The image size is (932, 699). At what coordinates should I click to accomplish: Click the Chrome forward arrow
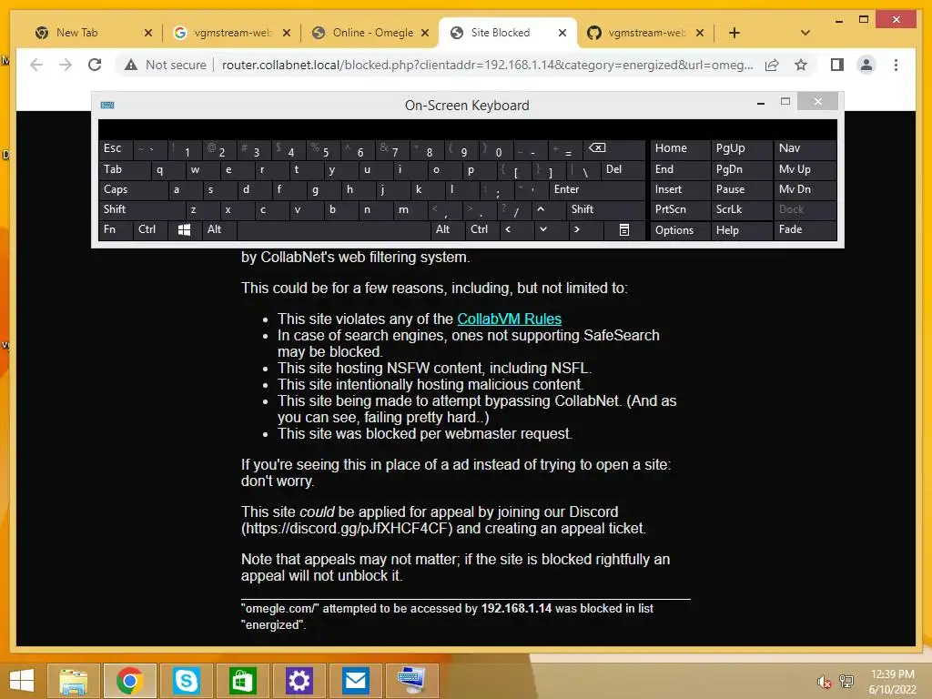tap(66, 65)
